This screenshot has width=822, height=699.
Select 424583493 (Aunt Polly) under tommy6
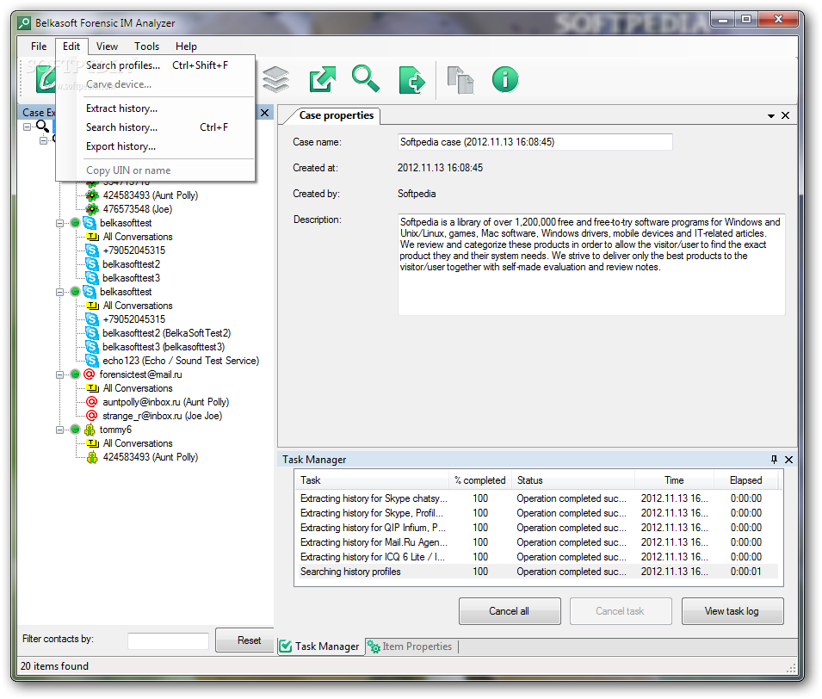click(x=150, y=457)
